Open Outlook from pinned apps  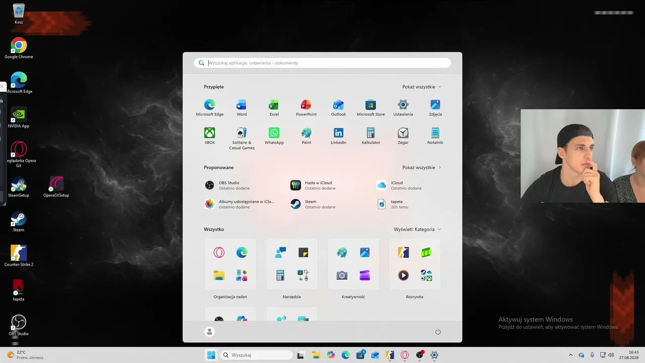pos(339,108)
